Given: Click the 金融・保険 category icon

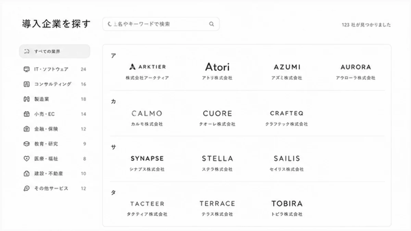Looking at the screenshot, I should (x=26, y=129).
